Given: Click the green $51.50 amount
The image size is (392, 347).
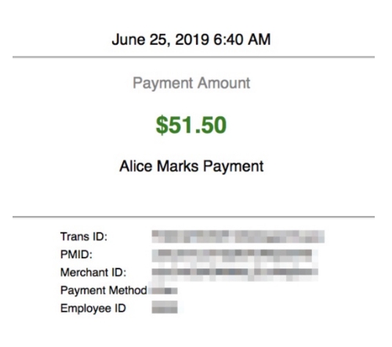Looking at the screenshot, I should tap(191, 125).
